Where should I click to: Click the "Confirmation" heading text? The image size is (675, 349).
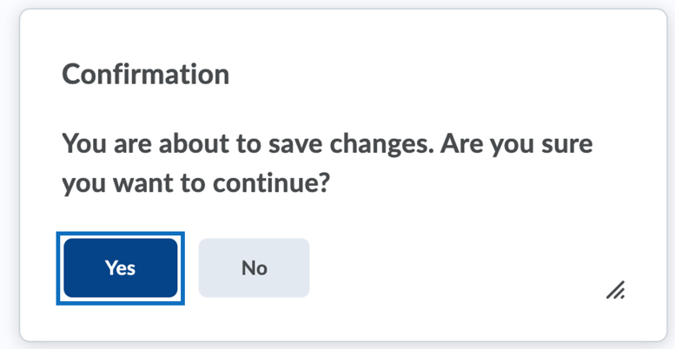145,74
